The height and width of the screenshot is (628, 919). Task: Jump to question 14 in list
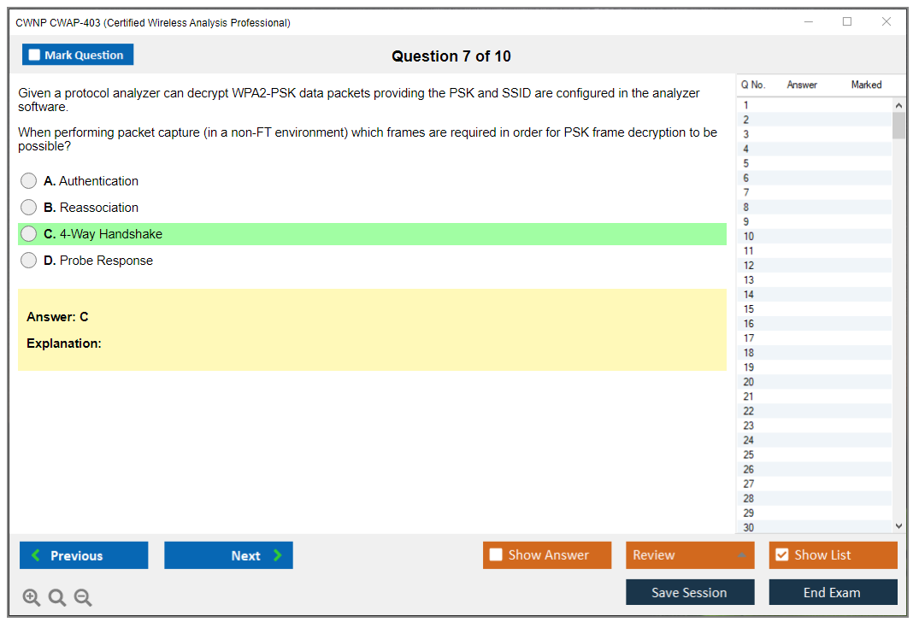click(x=749, y=295)
